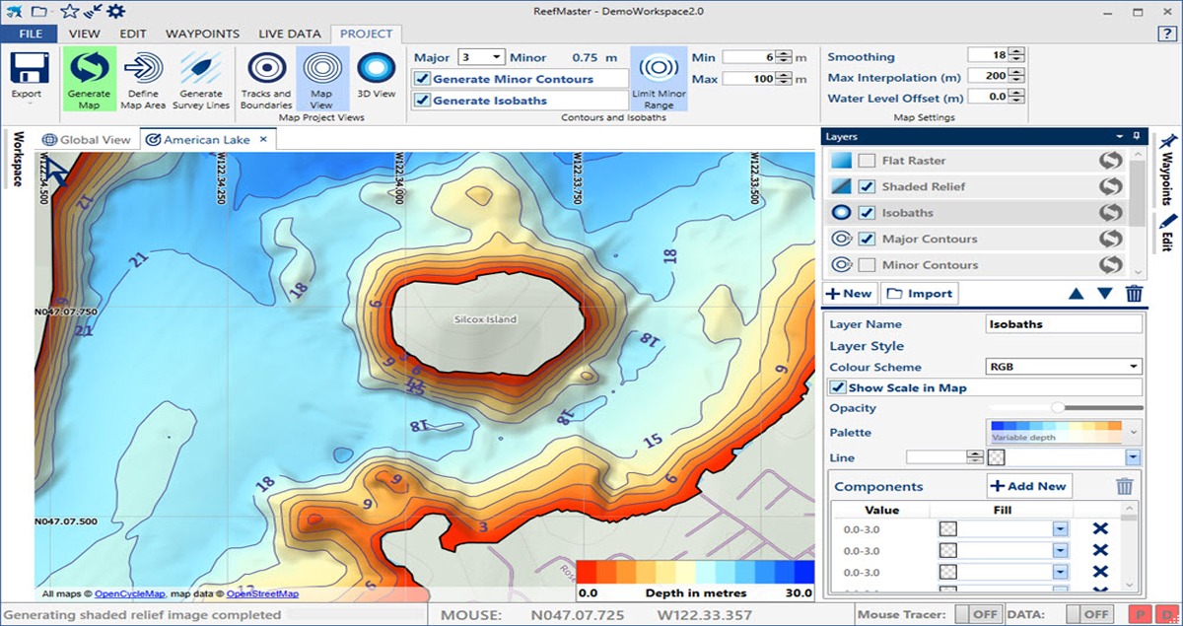Click the Add New components button
This screenshot has height=626, width=1183.
click(x=1028, y=485)
